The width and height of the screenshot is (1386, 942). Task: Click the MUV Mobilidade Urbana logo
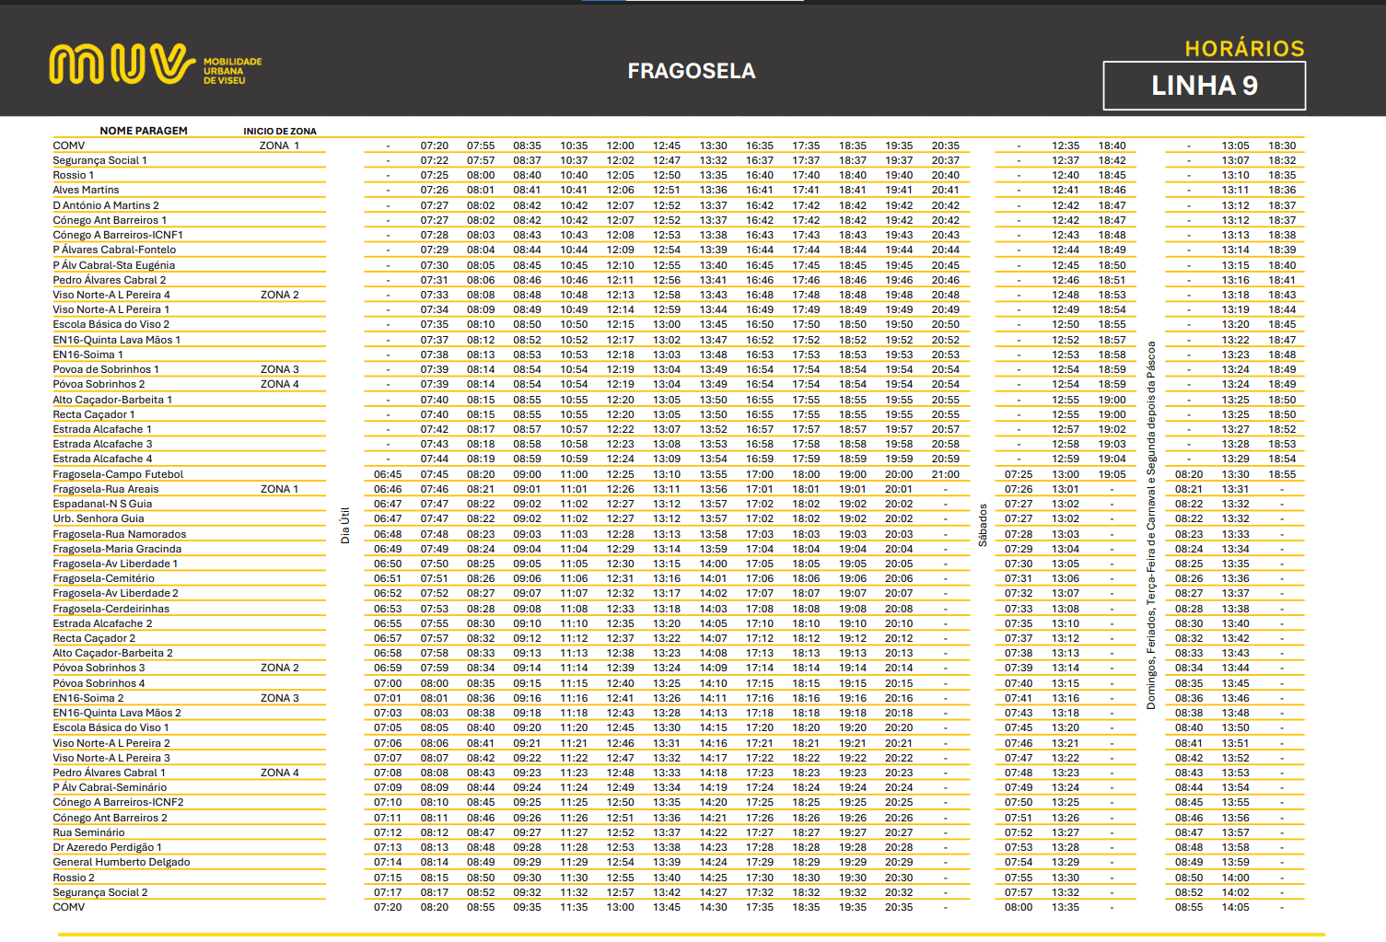155,64
